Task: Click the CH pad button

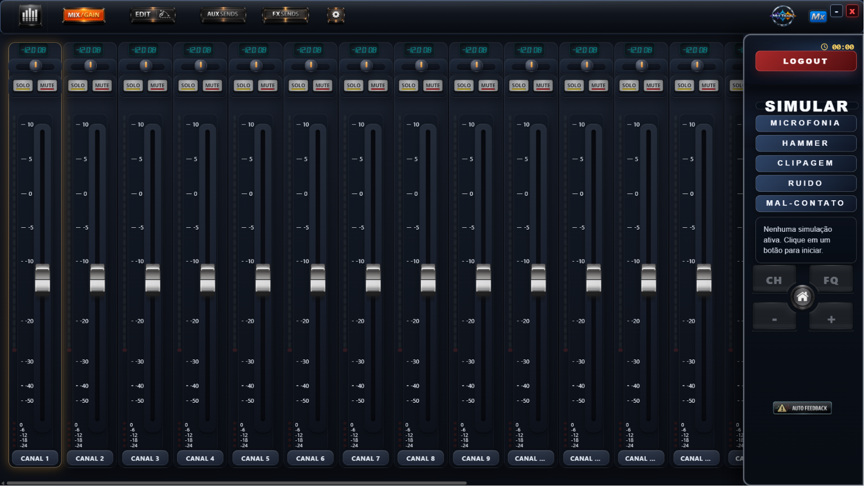Action: (774, 280)
